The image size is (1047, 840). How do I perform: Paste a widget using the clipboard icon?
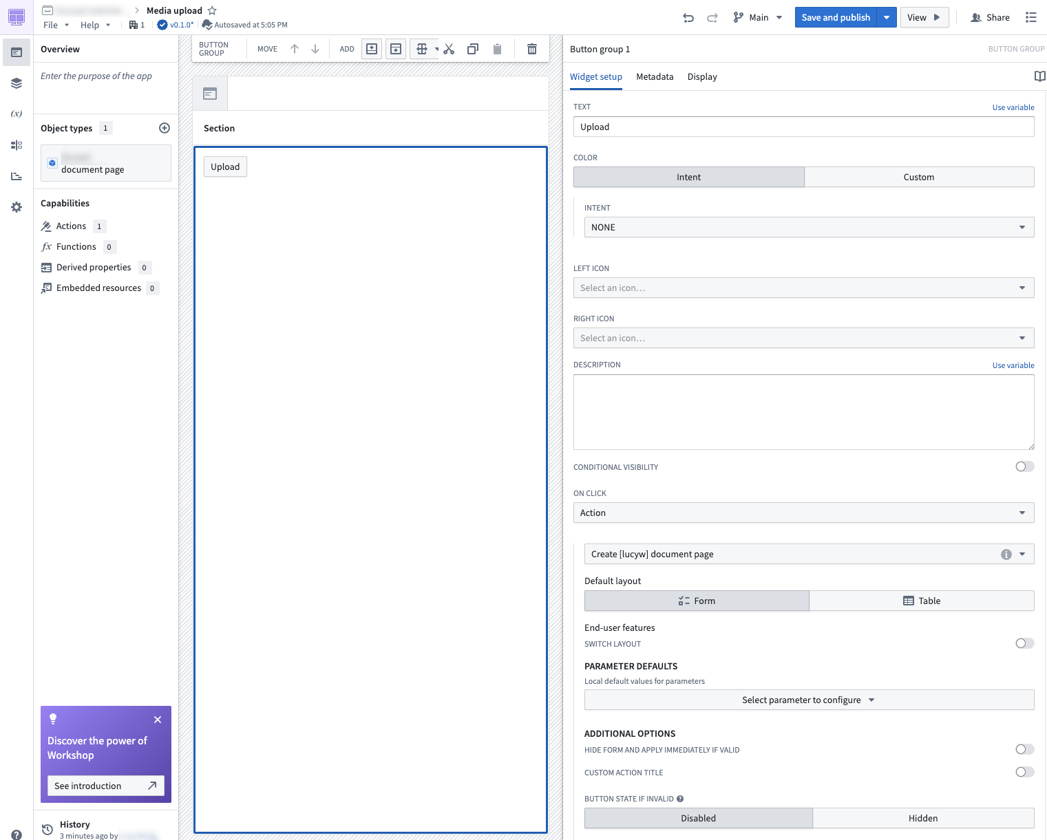point(498,48)
